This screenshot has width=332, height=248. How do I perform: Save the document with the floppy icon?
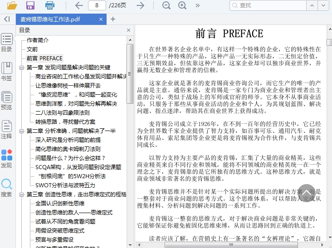point(30,5)
